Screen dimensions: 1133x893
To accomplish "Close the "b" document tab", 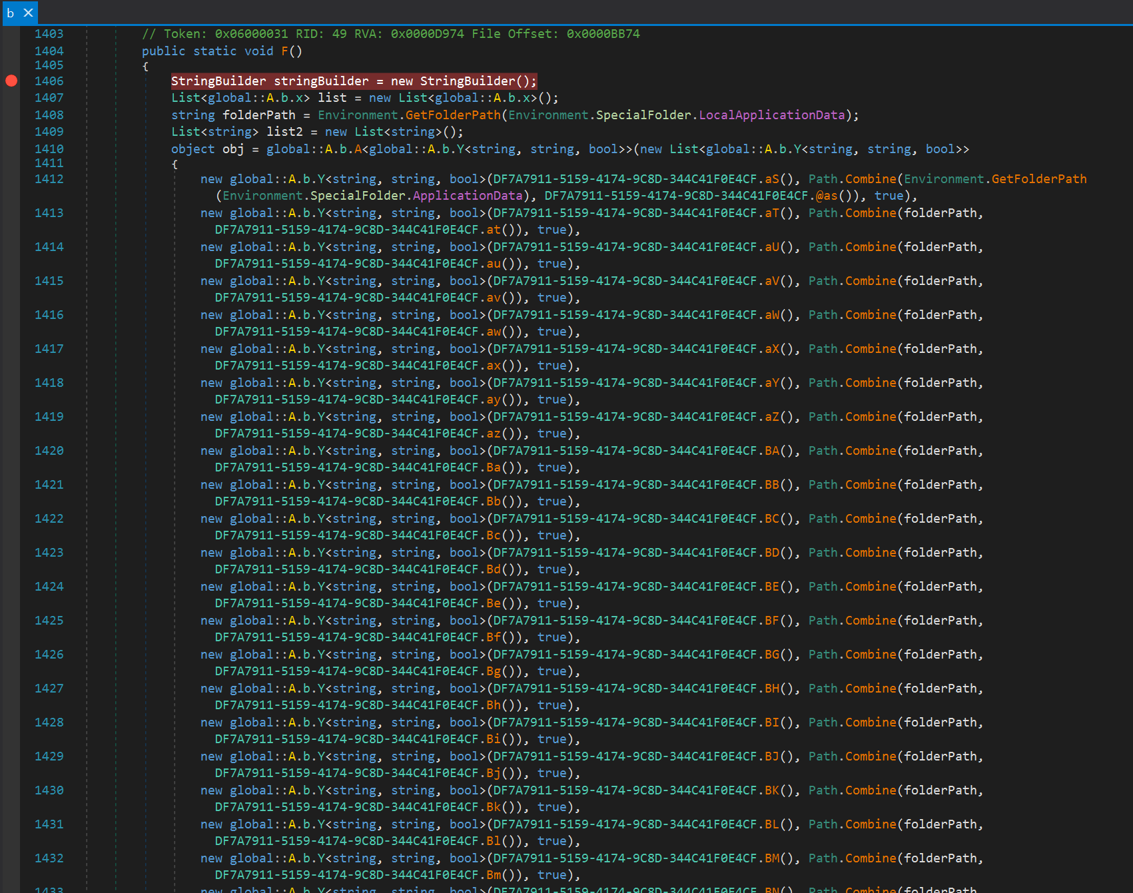I will coord(29,13).
